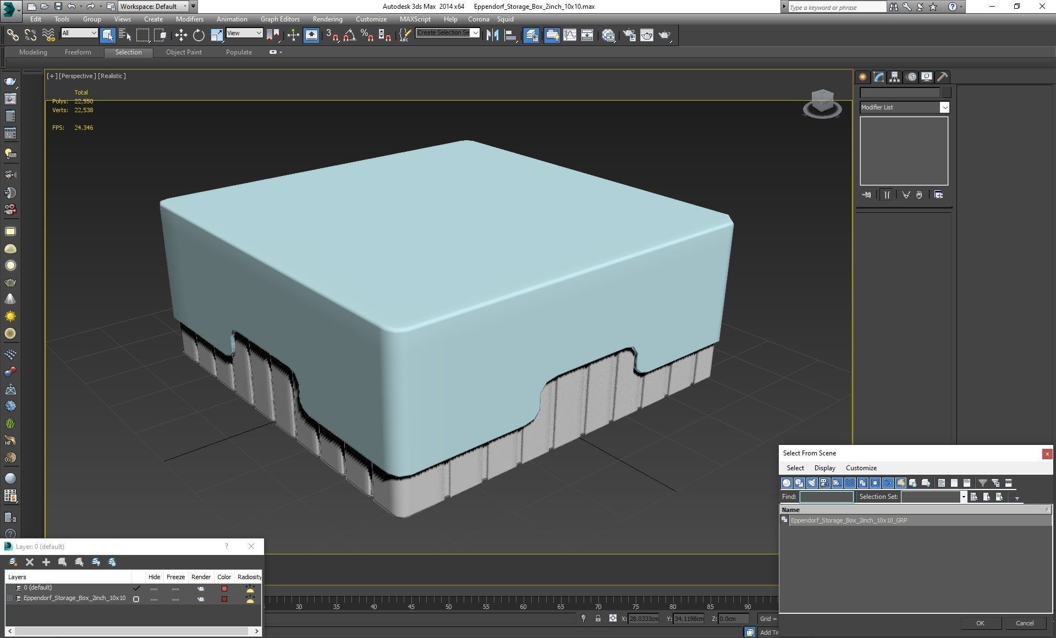Image resolution: width=1056 pixels, height=638 pixels.
Task: Click Bind to Space Warp icon
Action: point(48,35)
